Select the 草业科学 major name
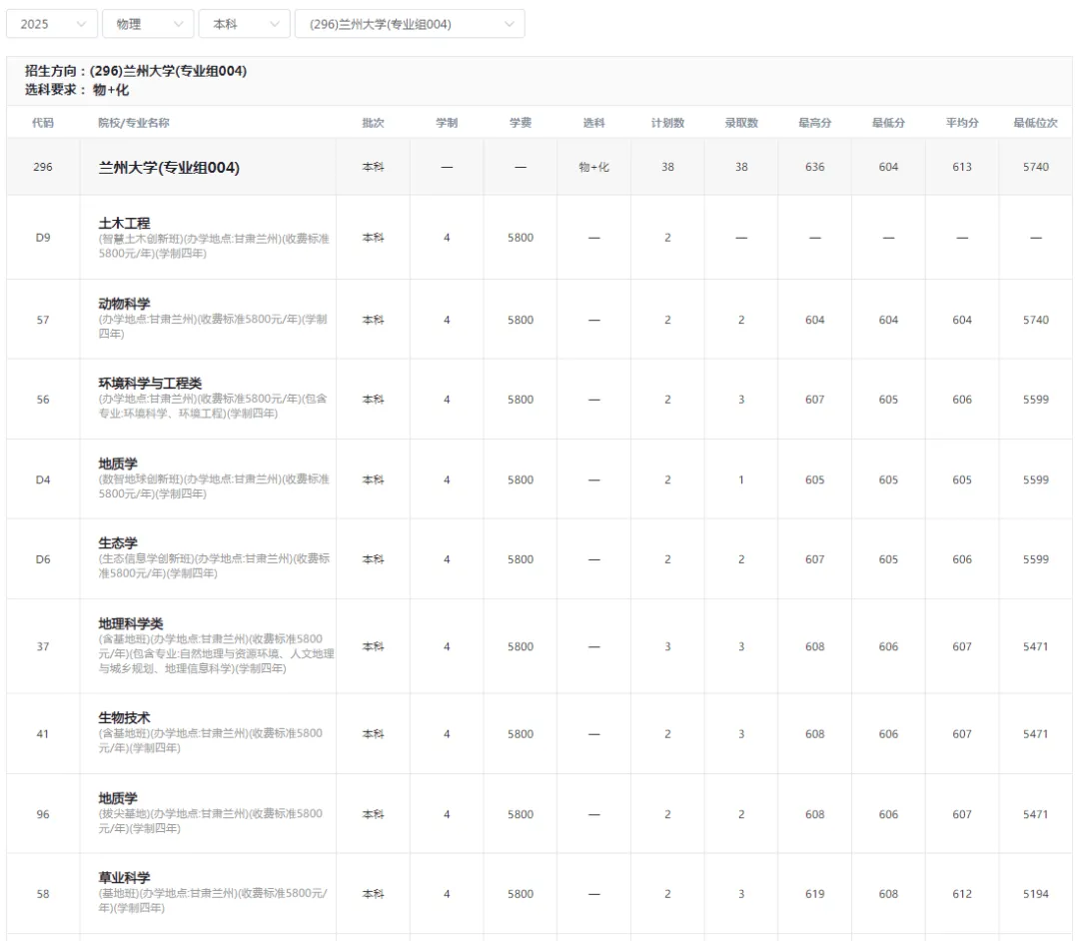 pyautogui.click(x=124, y=877)
